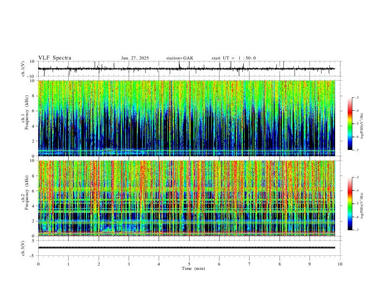
Task: Click the "VLF Spectra" plot title
Action: coord(55,58)
